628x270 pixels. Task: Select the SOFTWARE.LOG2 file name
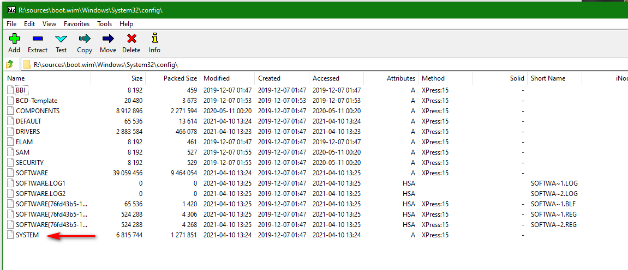[x=40, y=194]
